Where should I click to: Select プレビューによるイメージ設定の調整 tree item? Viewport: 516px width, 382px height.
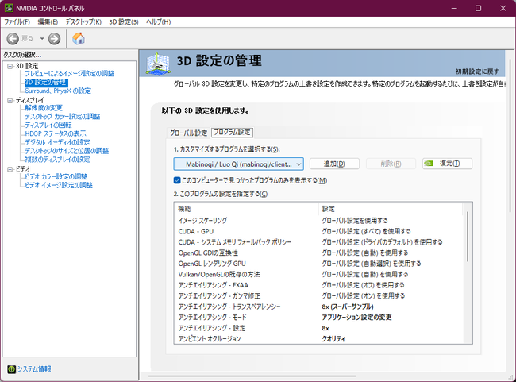coord(69,73)
